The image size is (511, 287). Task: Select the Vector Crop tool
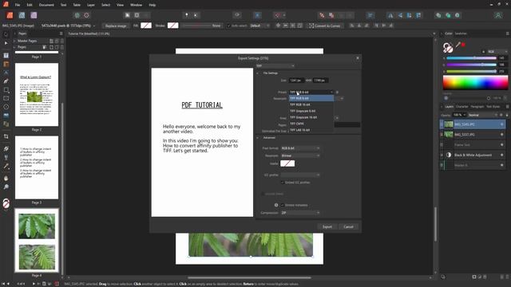[6, 136]
